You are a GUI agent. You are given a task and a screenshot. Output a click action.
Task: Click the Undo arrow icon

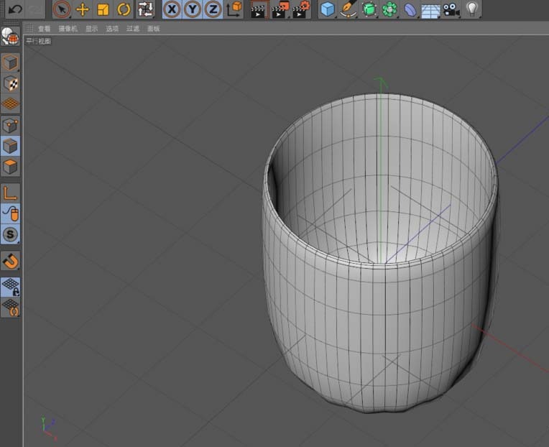coord(14,9)
